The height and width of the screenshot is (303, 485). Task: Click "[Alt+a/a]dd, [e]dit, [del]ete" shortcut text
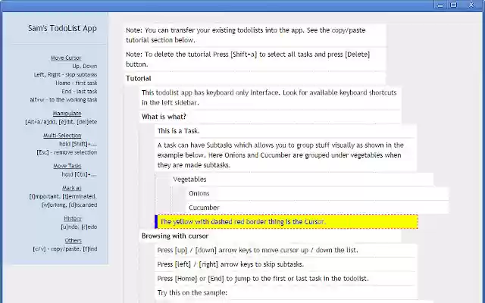61,122
